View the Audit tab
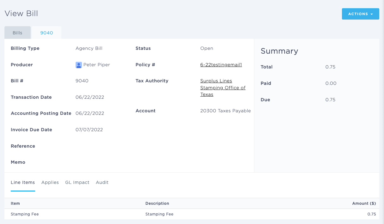Image resolution: width=384 pixels, height=224 pixels. (x=102, y=182)
